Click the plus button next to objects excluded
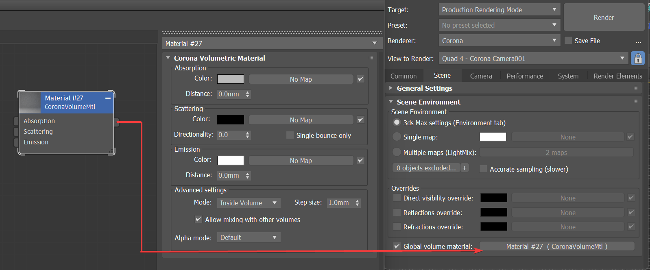 [465, 168]
